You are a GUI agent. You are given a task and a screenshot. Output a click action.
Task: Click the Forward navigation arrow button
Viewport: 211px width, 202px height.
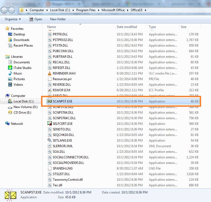point(12,10)
